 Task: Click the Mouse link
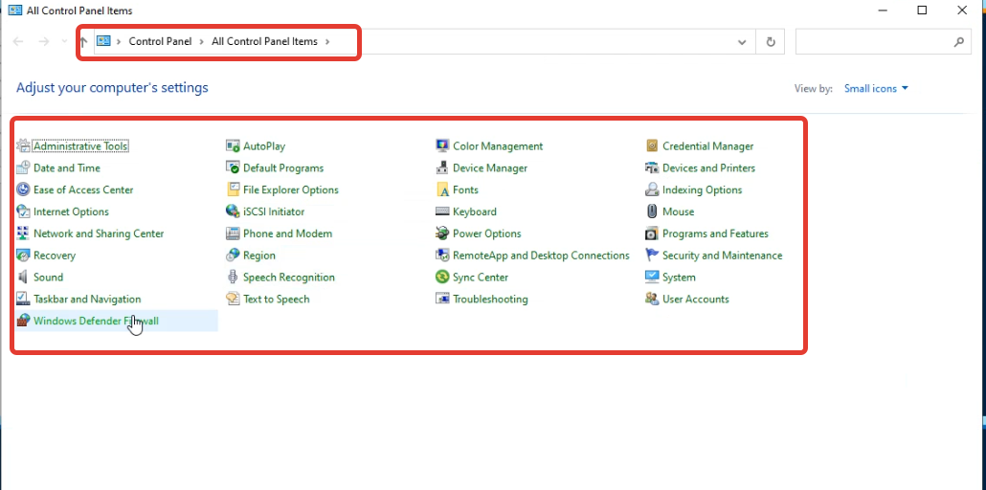679,212
